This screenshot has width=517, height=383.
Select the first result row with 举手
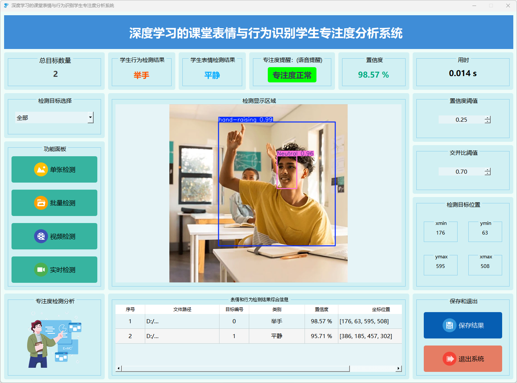[277, 321]
